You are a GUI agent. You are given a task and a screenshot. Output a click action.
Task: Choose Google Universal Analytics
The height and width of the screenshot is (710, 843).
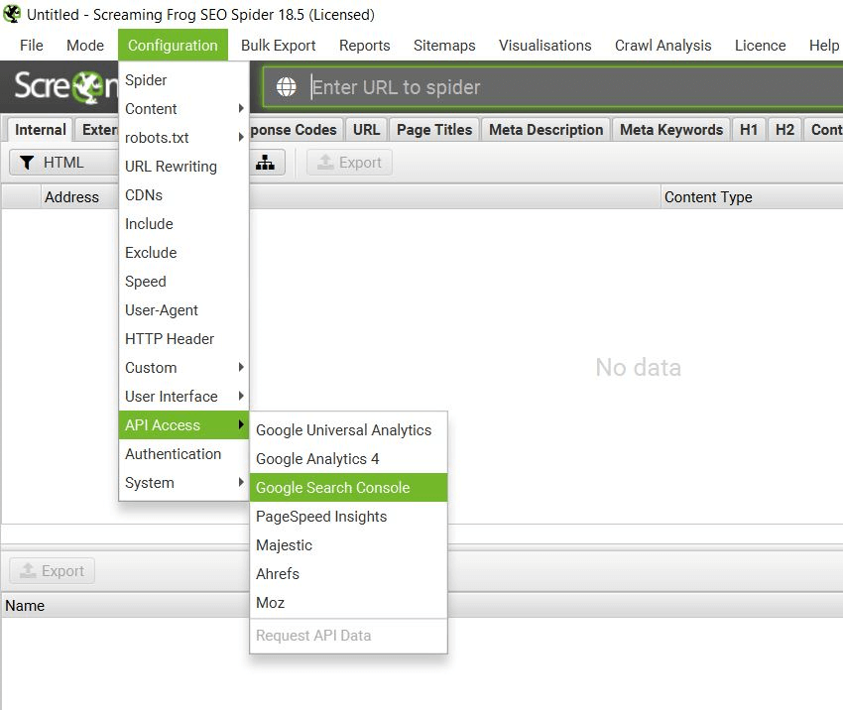click(348, 430)
